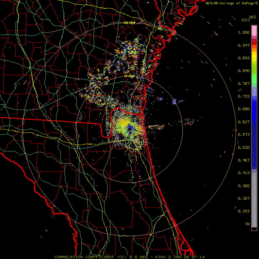Select the 1.000 scale value
This screenshot has height=259, width=259.
pos(244,32)
